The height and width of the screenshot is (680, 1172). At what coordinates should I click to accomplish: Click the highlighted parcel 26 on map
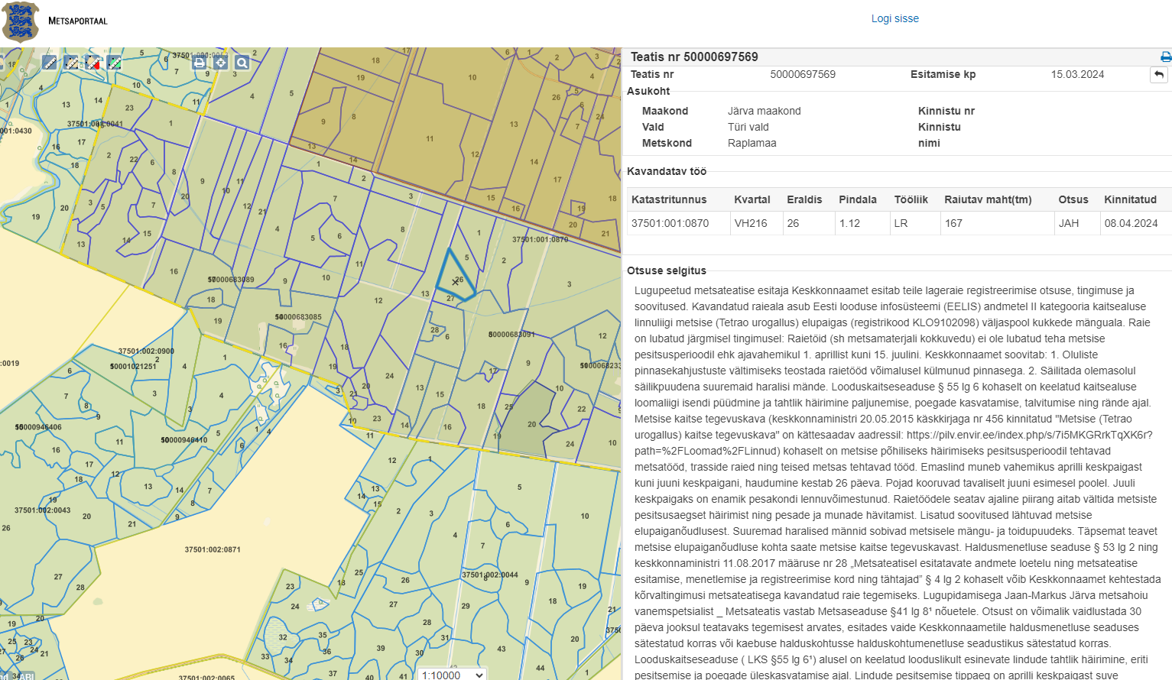(456, 275)
